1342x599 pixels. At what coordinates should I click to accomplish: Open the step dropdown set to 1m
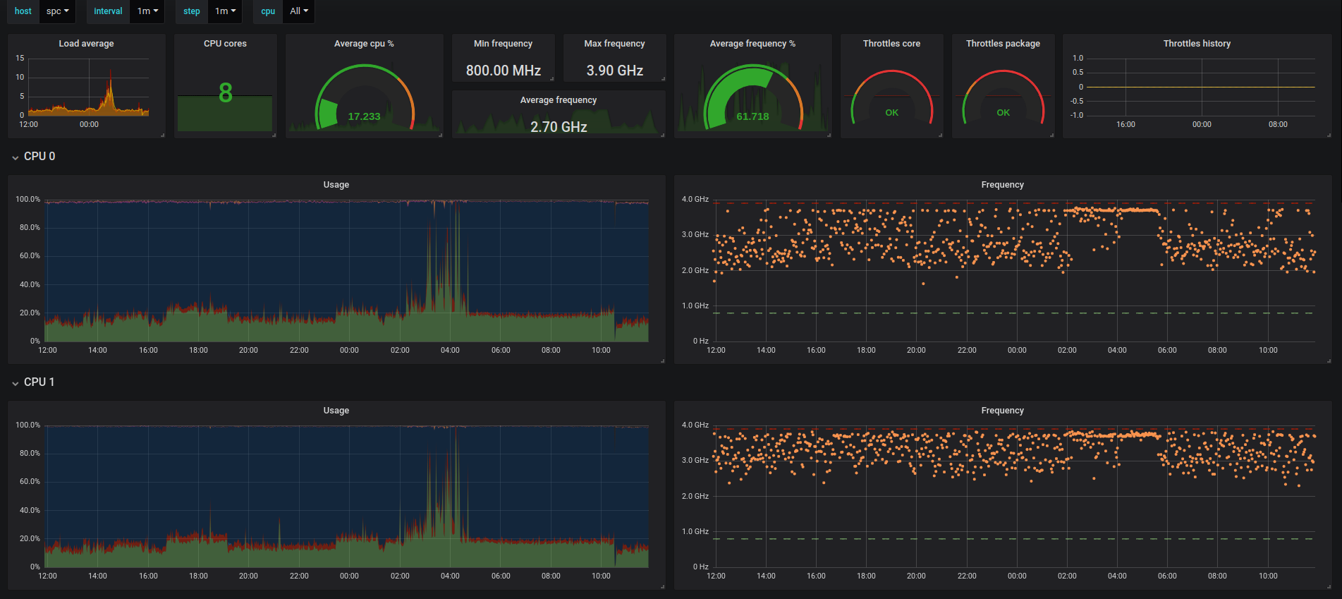tap(225, 11)
